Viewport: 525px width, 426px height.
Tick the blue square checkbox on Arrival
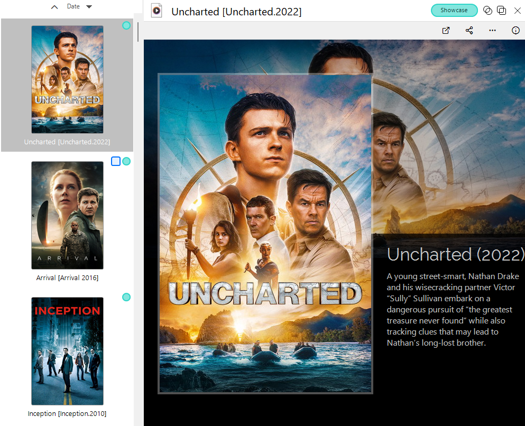pyautogui.click(x=115, y=161)
